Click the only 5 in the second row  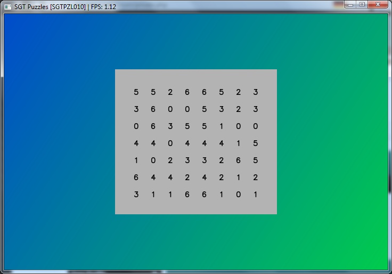(x=204, y=109)
